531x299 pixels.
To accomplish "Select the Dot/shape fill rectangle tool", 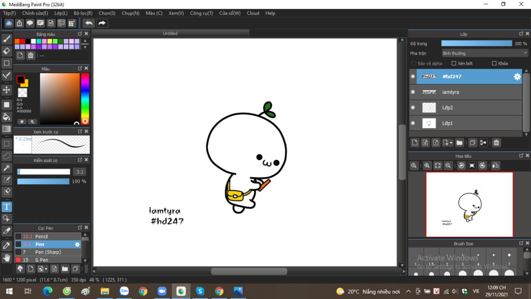I will [6, 104].
